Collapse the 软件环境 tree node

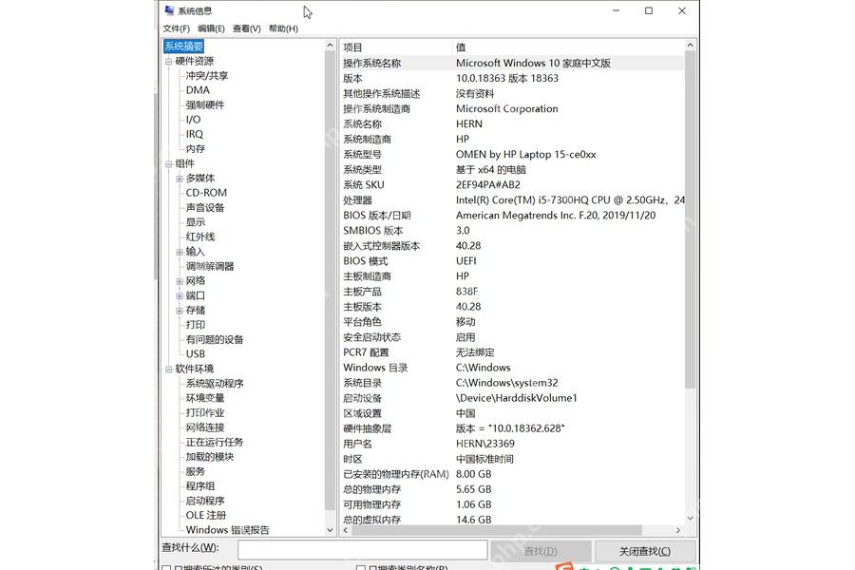(168, 370)
